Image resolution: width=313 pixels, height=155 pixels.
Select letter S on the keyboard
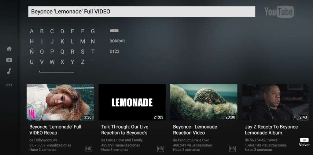point(83,52)
